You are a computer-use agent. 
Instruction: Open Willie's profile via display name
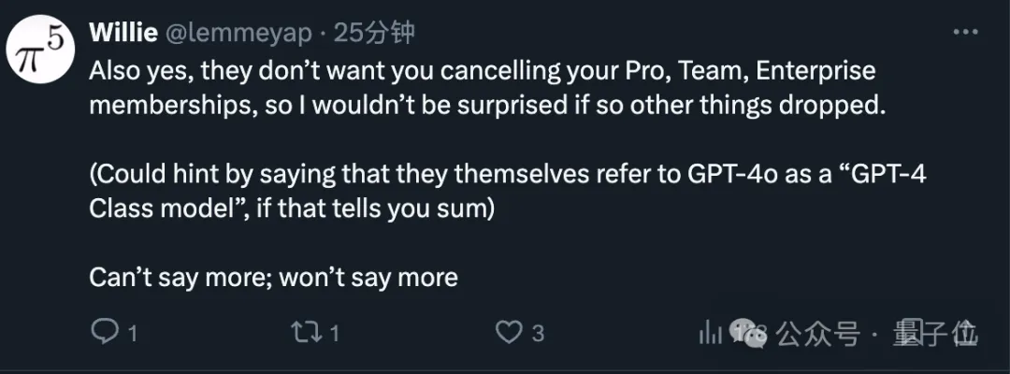pos(123,33)
